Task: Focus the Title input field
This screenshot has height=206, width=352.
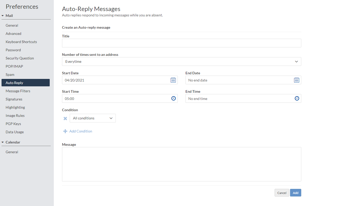Action: click(181, 43)
